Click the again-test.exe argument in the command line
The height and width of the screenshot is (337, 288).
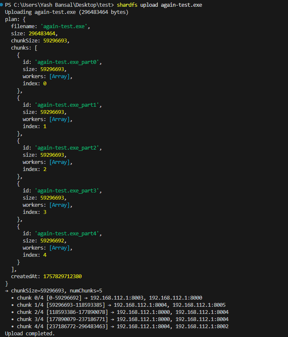click(181, 5)
